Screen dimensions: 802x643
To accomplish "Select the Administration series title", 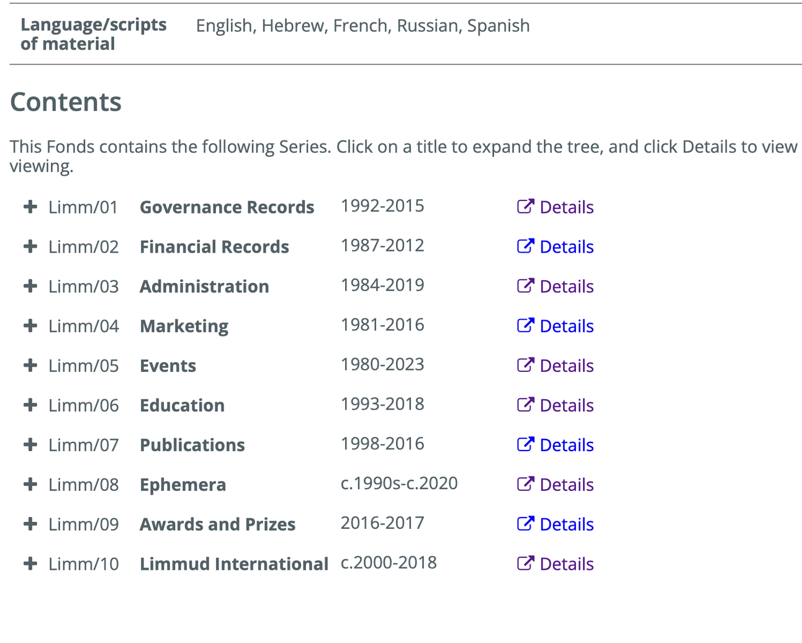I will click(205, 287).
